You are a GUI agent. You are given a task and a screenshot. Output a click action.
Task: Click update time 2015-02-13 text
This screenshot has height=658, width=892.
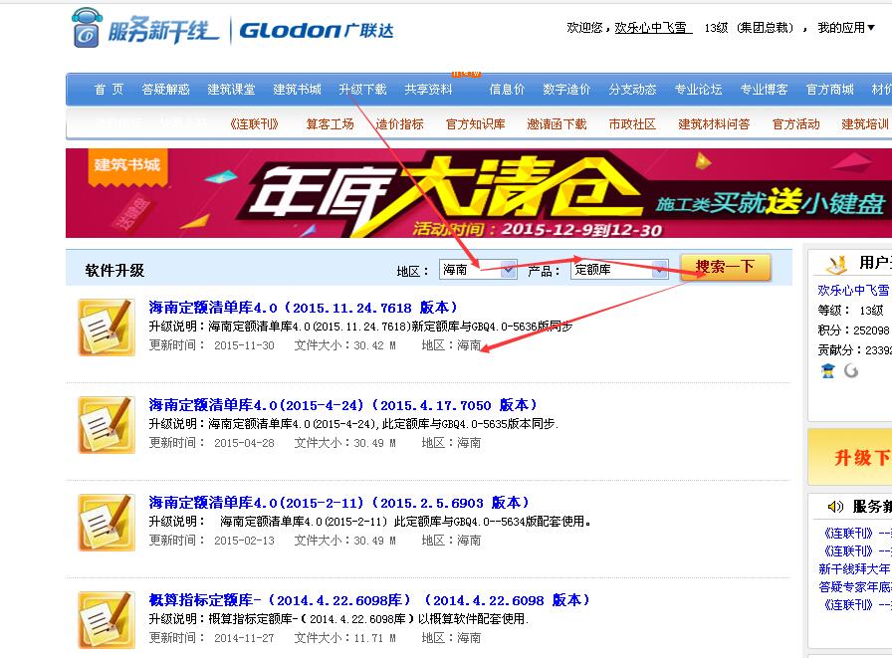(244, 541)
